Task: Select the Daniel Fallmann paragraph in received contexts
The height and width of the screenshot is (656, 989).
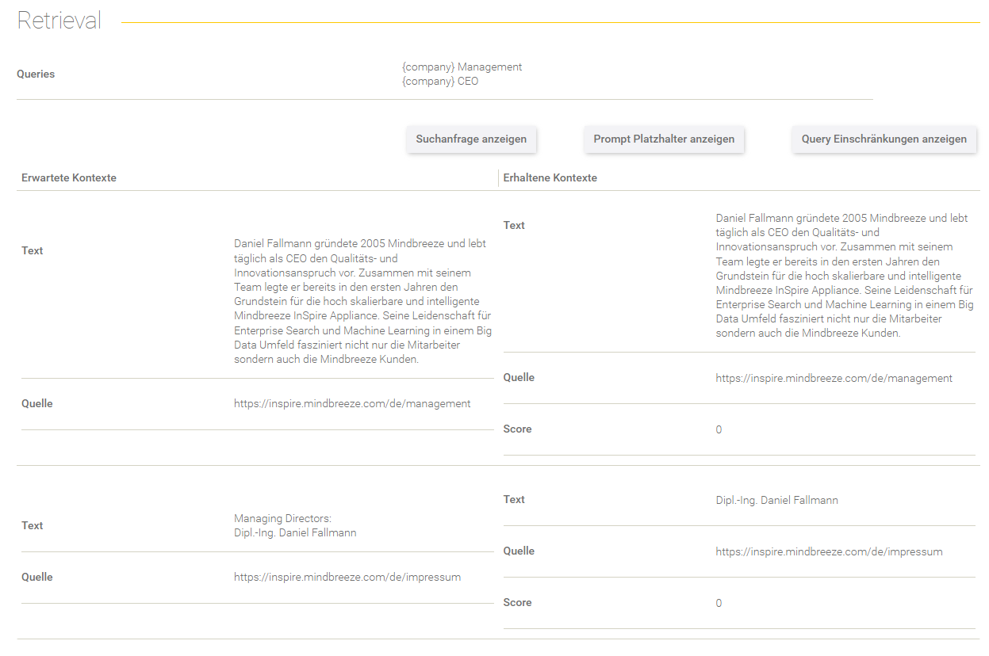Action: 844,276
